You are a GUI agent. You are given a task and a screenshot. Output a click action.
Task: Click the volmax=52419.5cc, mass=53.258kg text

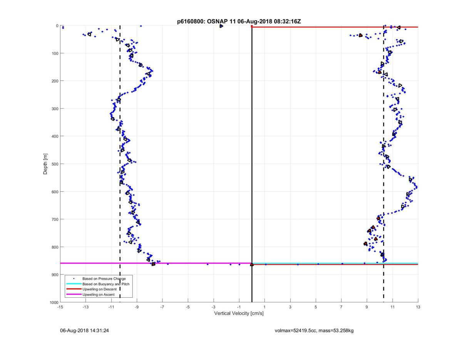pyautogui.click(x=314, y=330)
